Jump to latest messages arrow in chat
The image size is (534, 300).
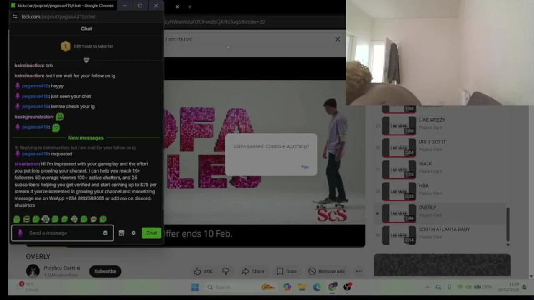[x=86, y=60]
